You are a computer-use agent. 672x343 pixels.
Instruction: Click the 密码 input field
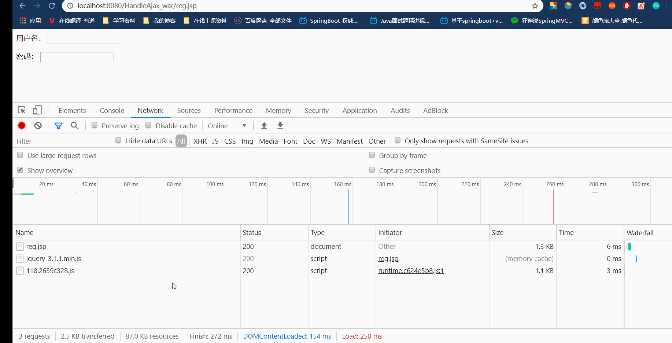click(77, 57)
